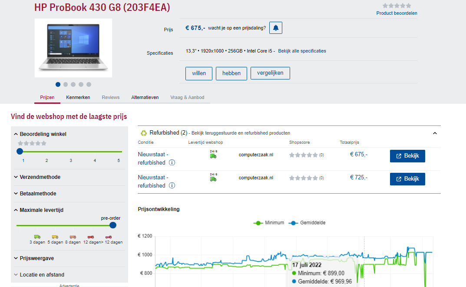The width and height of the screenshot is (466, 287).
Task: Click shop score stars in €725 row
Action: [304, 178]
